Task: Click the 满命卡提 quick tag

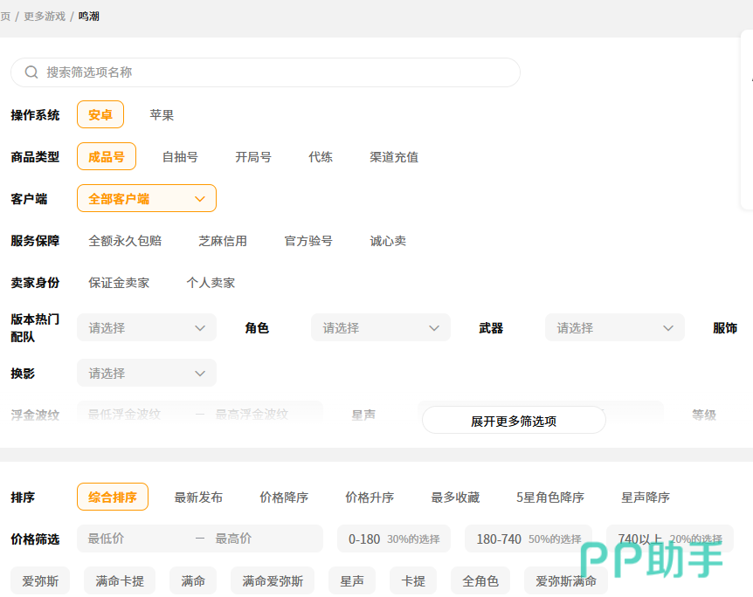Action: pyautogui.click(x=120, y=581)
